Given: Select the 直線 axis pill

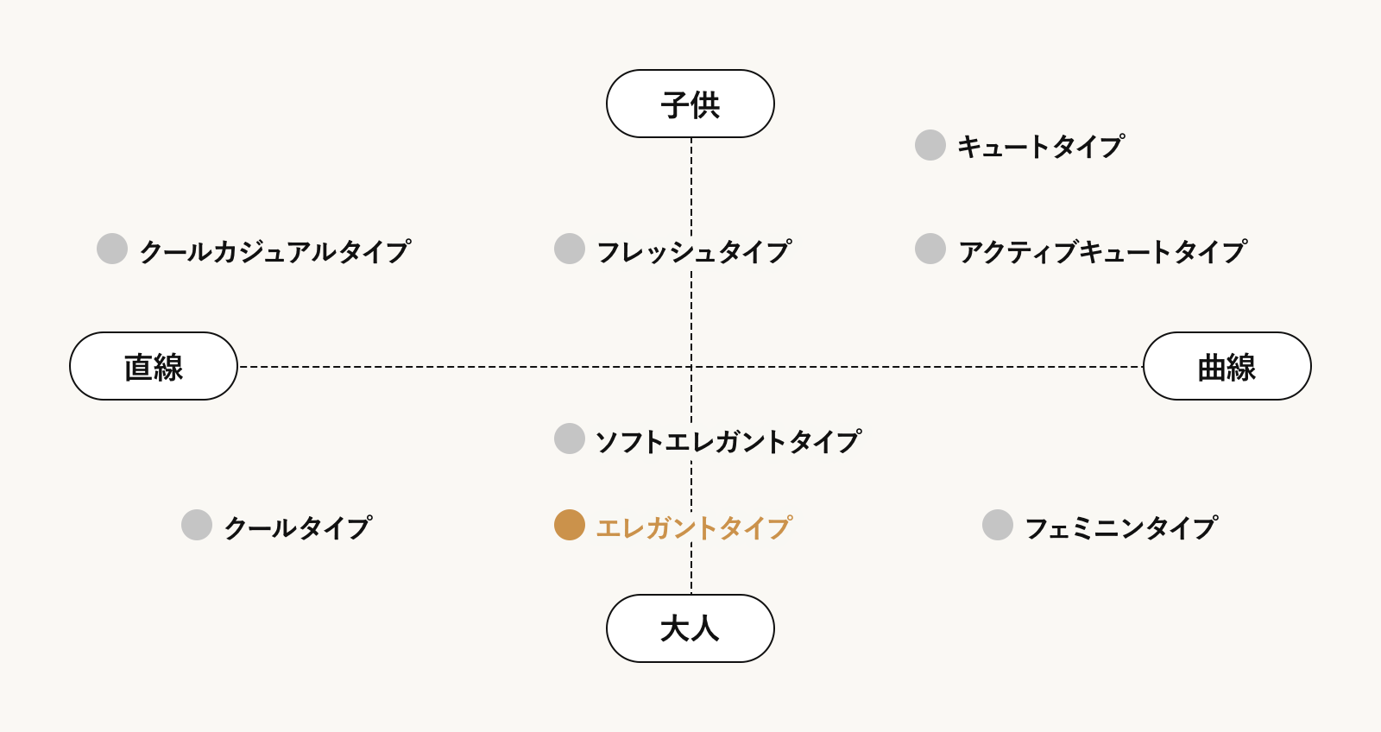Looking at the screenshot, I should 154,366.
